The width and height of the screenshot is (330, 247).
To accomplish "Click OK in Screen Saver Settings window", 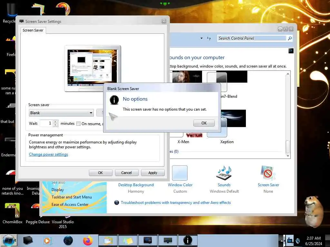I will point(101,173).
